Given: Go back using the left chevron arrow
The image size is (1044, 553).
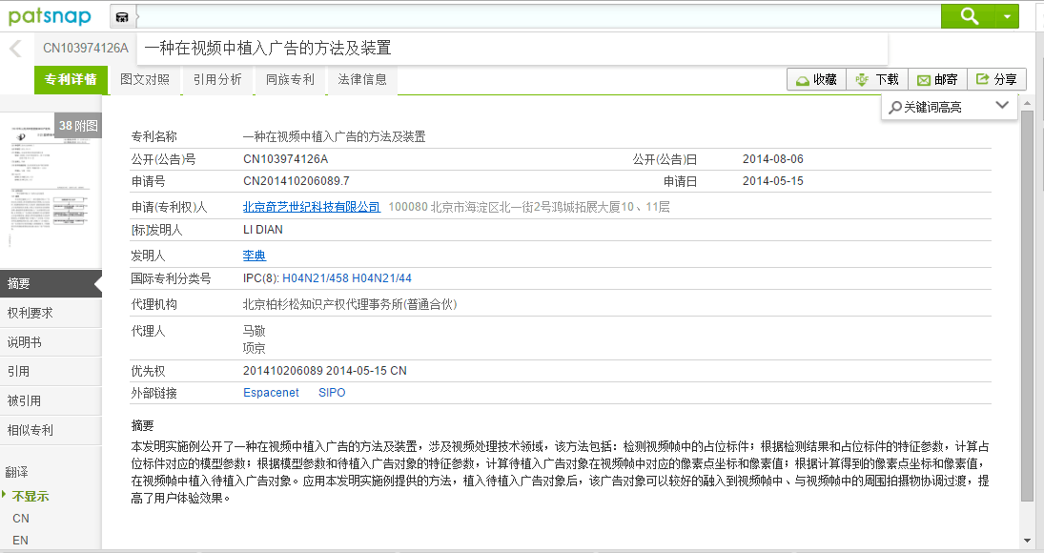Looking at the screenshot, I should click(x=16, y=48).
